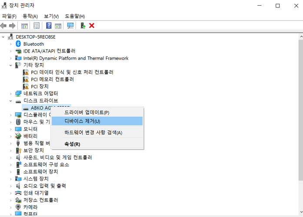The image size is (303, 217).
Task: Choose 드라이버 업데이트(P) in context menu
Action: coord(97,112)
